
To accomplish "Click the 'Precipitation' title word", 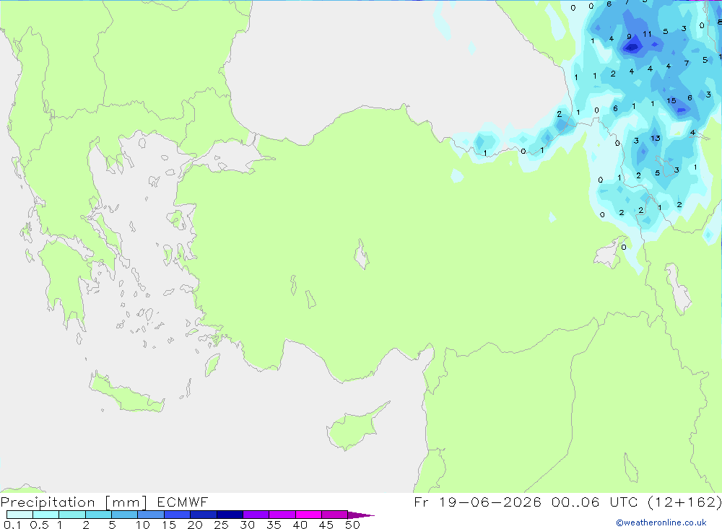I will (48, 502).
